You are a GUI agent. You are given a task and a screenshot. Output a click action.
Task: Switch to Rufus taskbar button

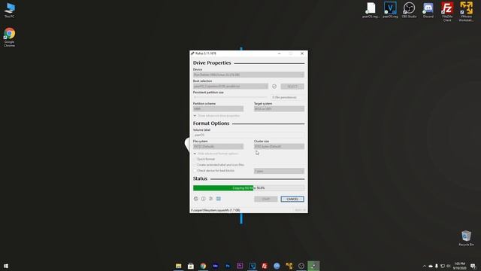pos(313,266)
